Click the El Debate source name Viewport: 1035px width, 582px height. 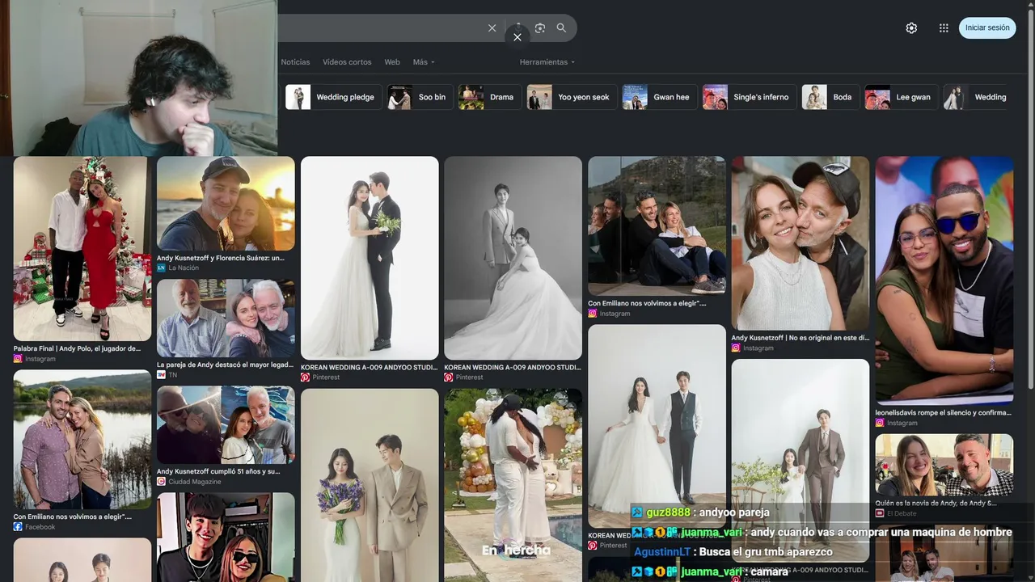901,513
